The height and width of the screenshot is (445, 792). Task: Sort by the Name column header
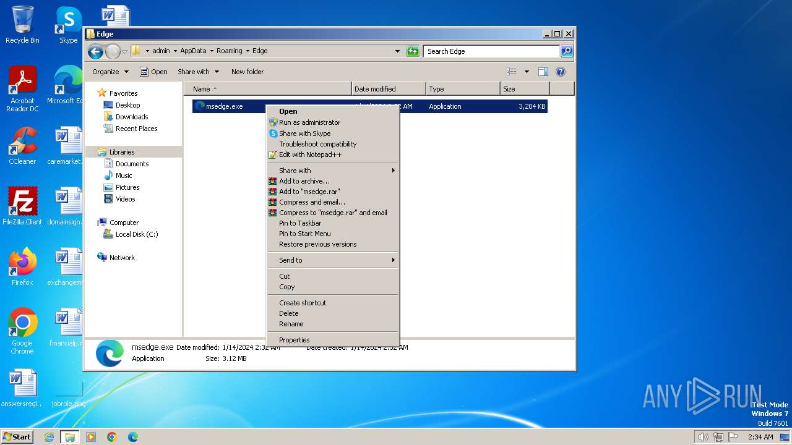(268, 89)
